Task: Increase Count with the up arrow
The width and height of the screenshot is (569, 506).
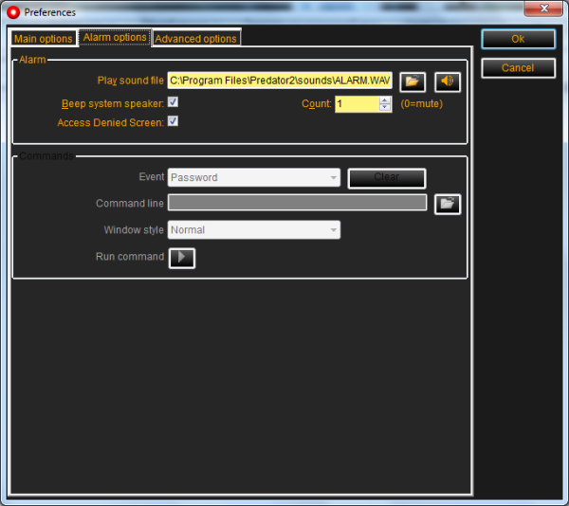Action: [x=385, y=100]
